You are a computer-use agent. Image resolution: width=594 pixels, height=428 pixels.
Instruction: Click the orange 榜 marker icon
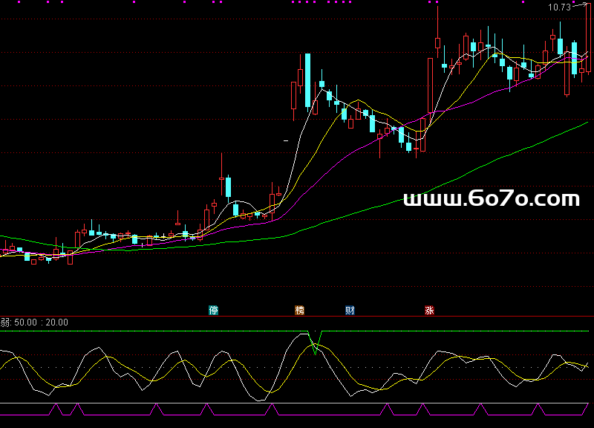(300, 310)
